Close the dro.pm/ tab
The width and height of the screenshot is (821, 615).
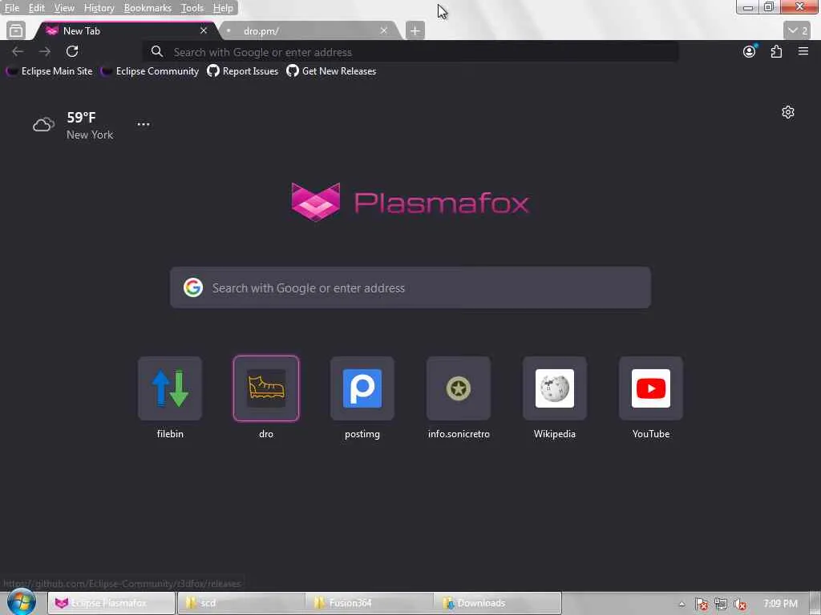(384, 31)
